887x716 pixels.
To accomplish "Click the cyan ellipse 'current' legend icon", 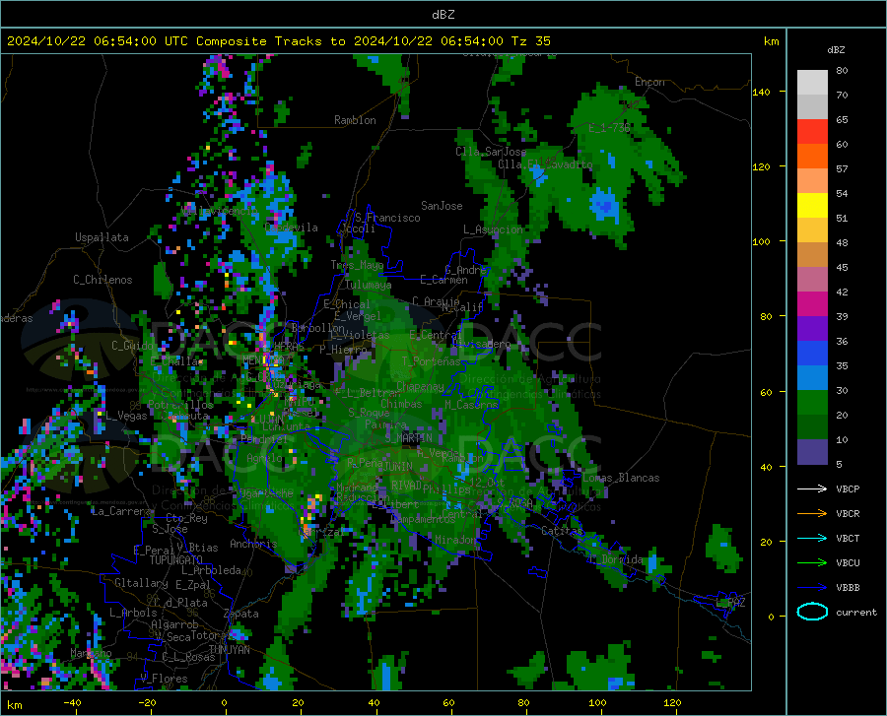I will click(812, 612).
